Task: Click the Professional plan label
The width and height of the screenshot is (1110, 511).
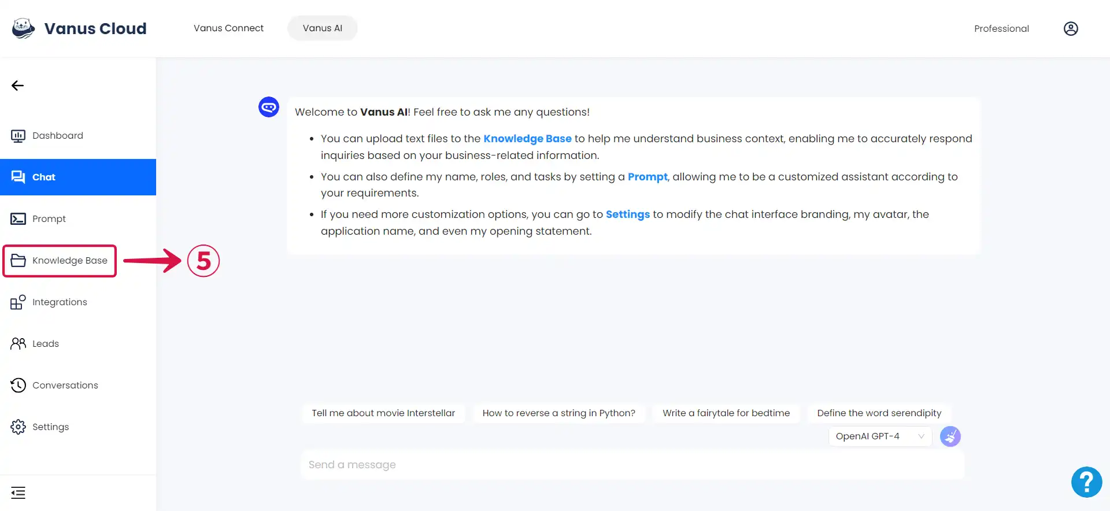Action: tap(1001, 28)
